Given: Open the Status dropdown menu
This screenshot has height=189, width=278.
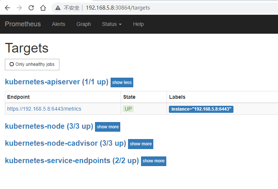Looking at the screenshot, I should tap(112, 24).
